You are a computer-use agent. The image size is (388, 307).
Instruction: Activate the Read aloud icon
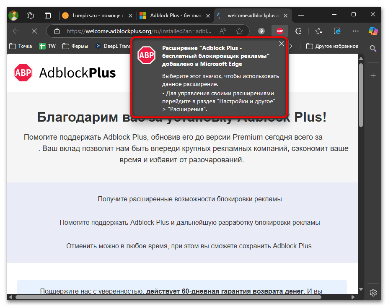coord(222,31)
